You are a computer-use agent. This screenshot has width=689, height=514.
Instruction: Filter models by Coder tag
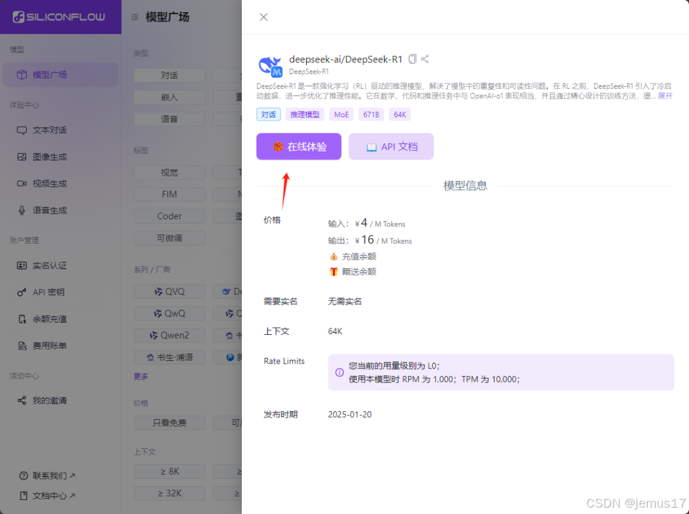point(169,216)
